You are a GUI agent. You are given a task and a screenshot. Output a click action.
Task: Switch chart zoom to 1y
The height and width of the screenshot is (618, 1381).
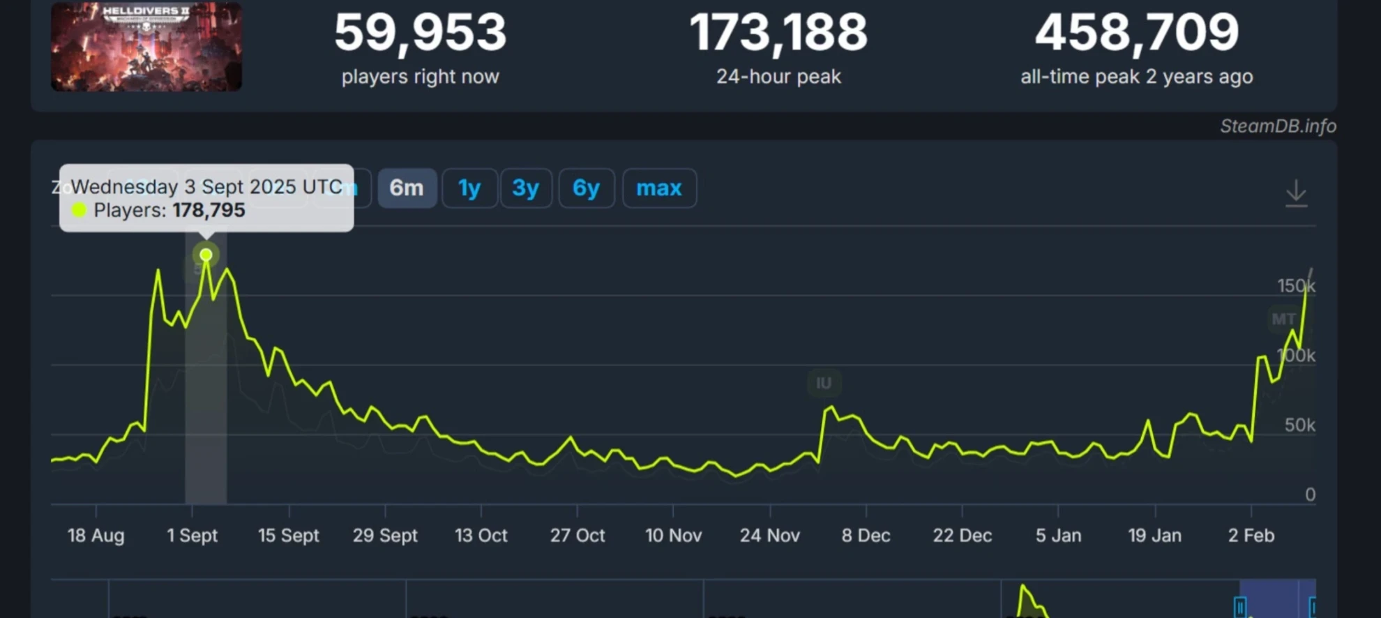(469, 188)
